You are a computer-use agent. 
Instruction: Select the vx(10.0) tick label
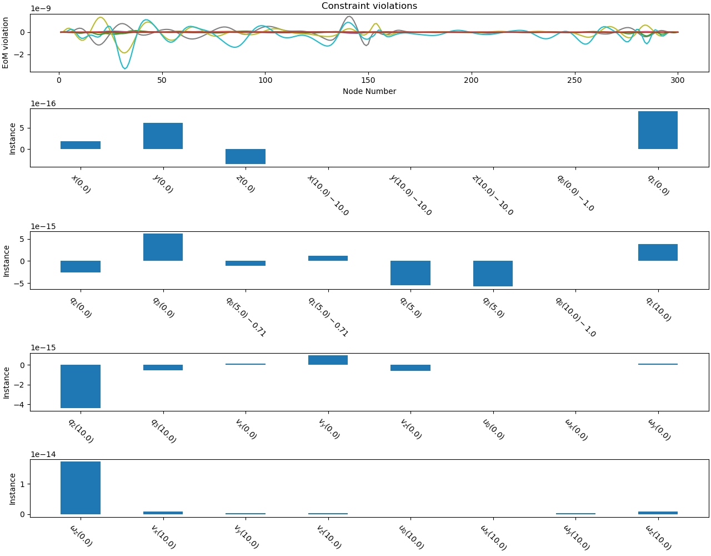(163, 537)
